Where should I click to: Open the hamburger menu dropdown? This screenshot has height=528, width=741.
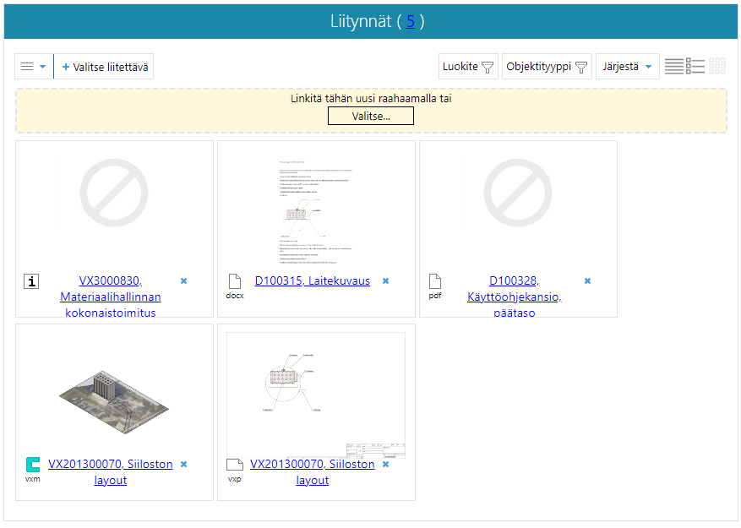[34, 66]
